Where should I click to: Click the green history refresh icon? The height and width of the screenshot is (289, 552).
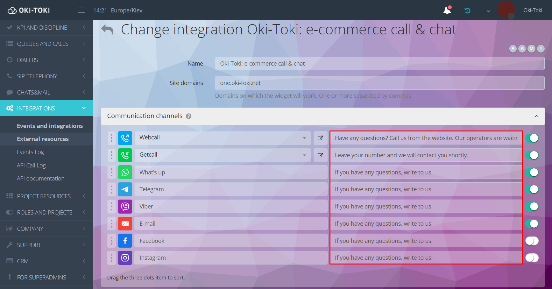467,11
